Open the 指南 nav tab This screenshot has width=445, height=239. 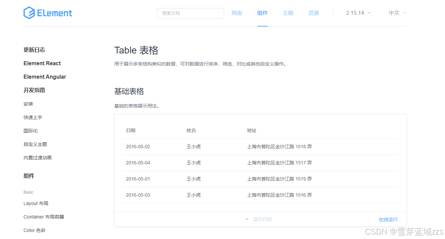pos(237,13)
